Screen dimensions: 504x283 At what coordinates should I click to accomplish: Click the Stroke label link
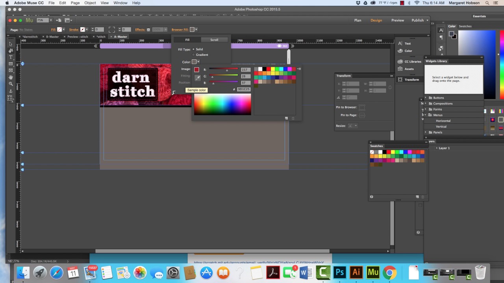click(74, 29)
